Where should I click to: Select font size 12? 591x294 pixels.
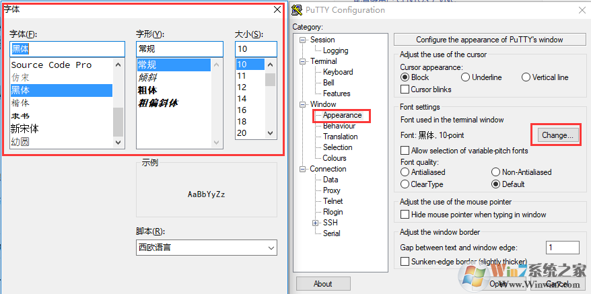[x=250, y=87]
